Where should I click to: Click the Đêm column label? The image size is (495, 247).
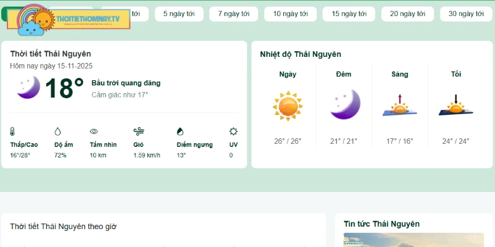pyautogui.click(x=344, y=74)
